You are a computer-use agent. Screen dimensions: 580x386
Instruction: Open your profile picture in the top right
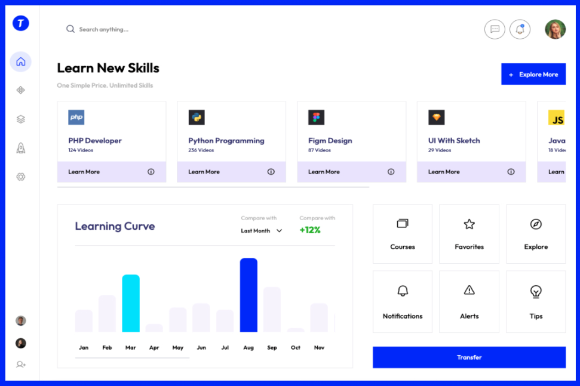coord(555,29)
